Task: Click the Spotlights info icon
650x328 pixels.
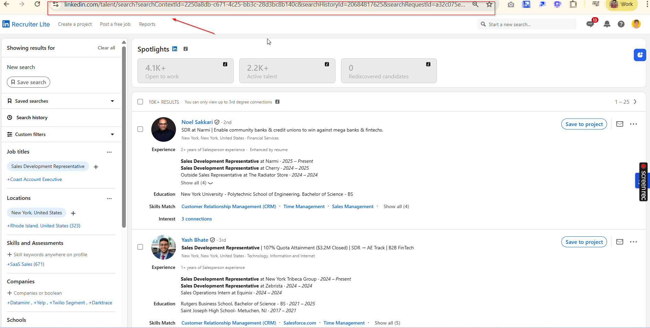Action: (186, 49)
